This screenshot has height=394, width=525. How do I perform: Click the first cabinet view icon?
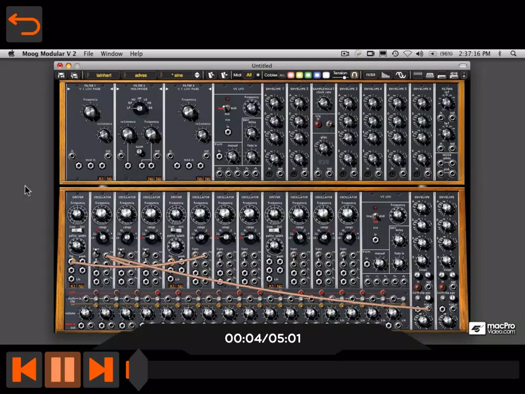[x=417, y=75]
